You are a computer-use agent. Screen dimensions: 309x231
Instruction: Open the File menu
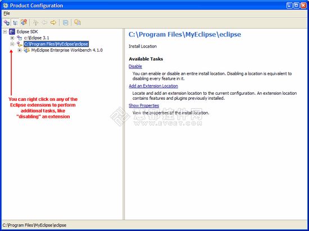(x=7, y=13)
